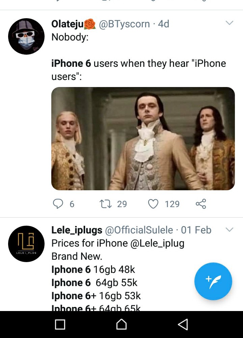
Task: Share Olateju's tweet using share icon
Action: point(201,204)
